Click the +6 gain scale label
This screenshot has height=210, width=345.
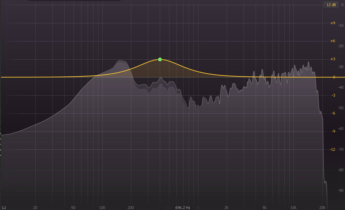(x=333, y=41)
